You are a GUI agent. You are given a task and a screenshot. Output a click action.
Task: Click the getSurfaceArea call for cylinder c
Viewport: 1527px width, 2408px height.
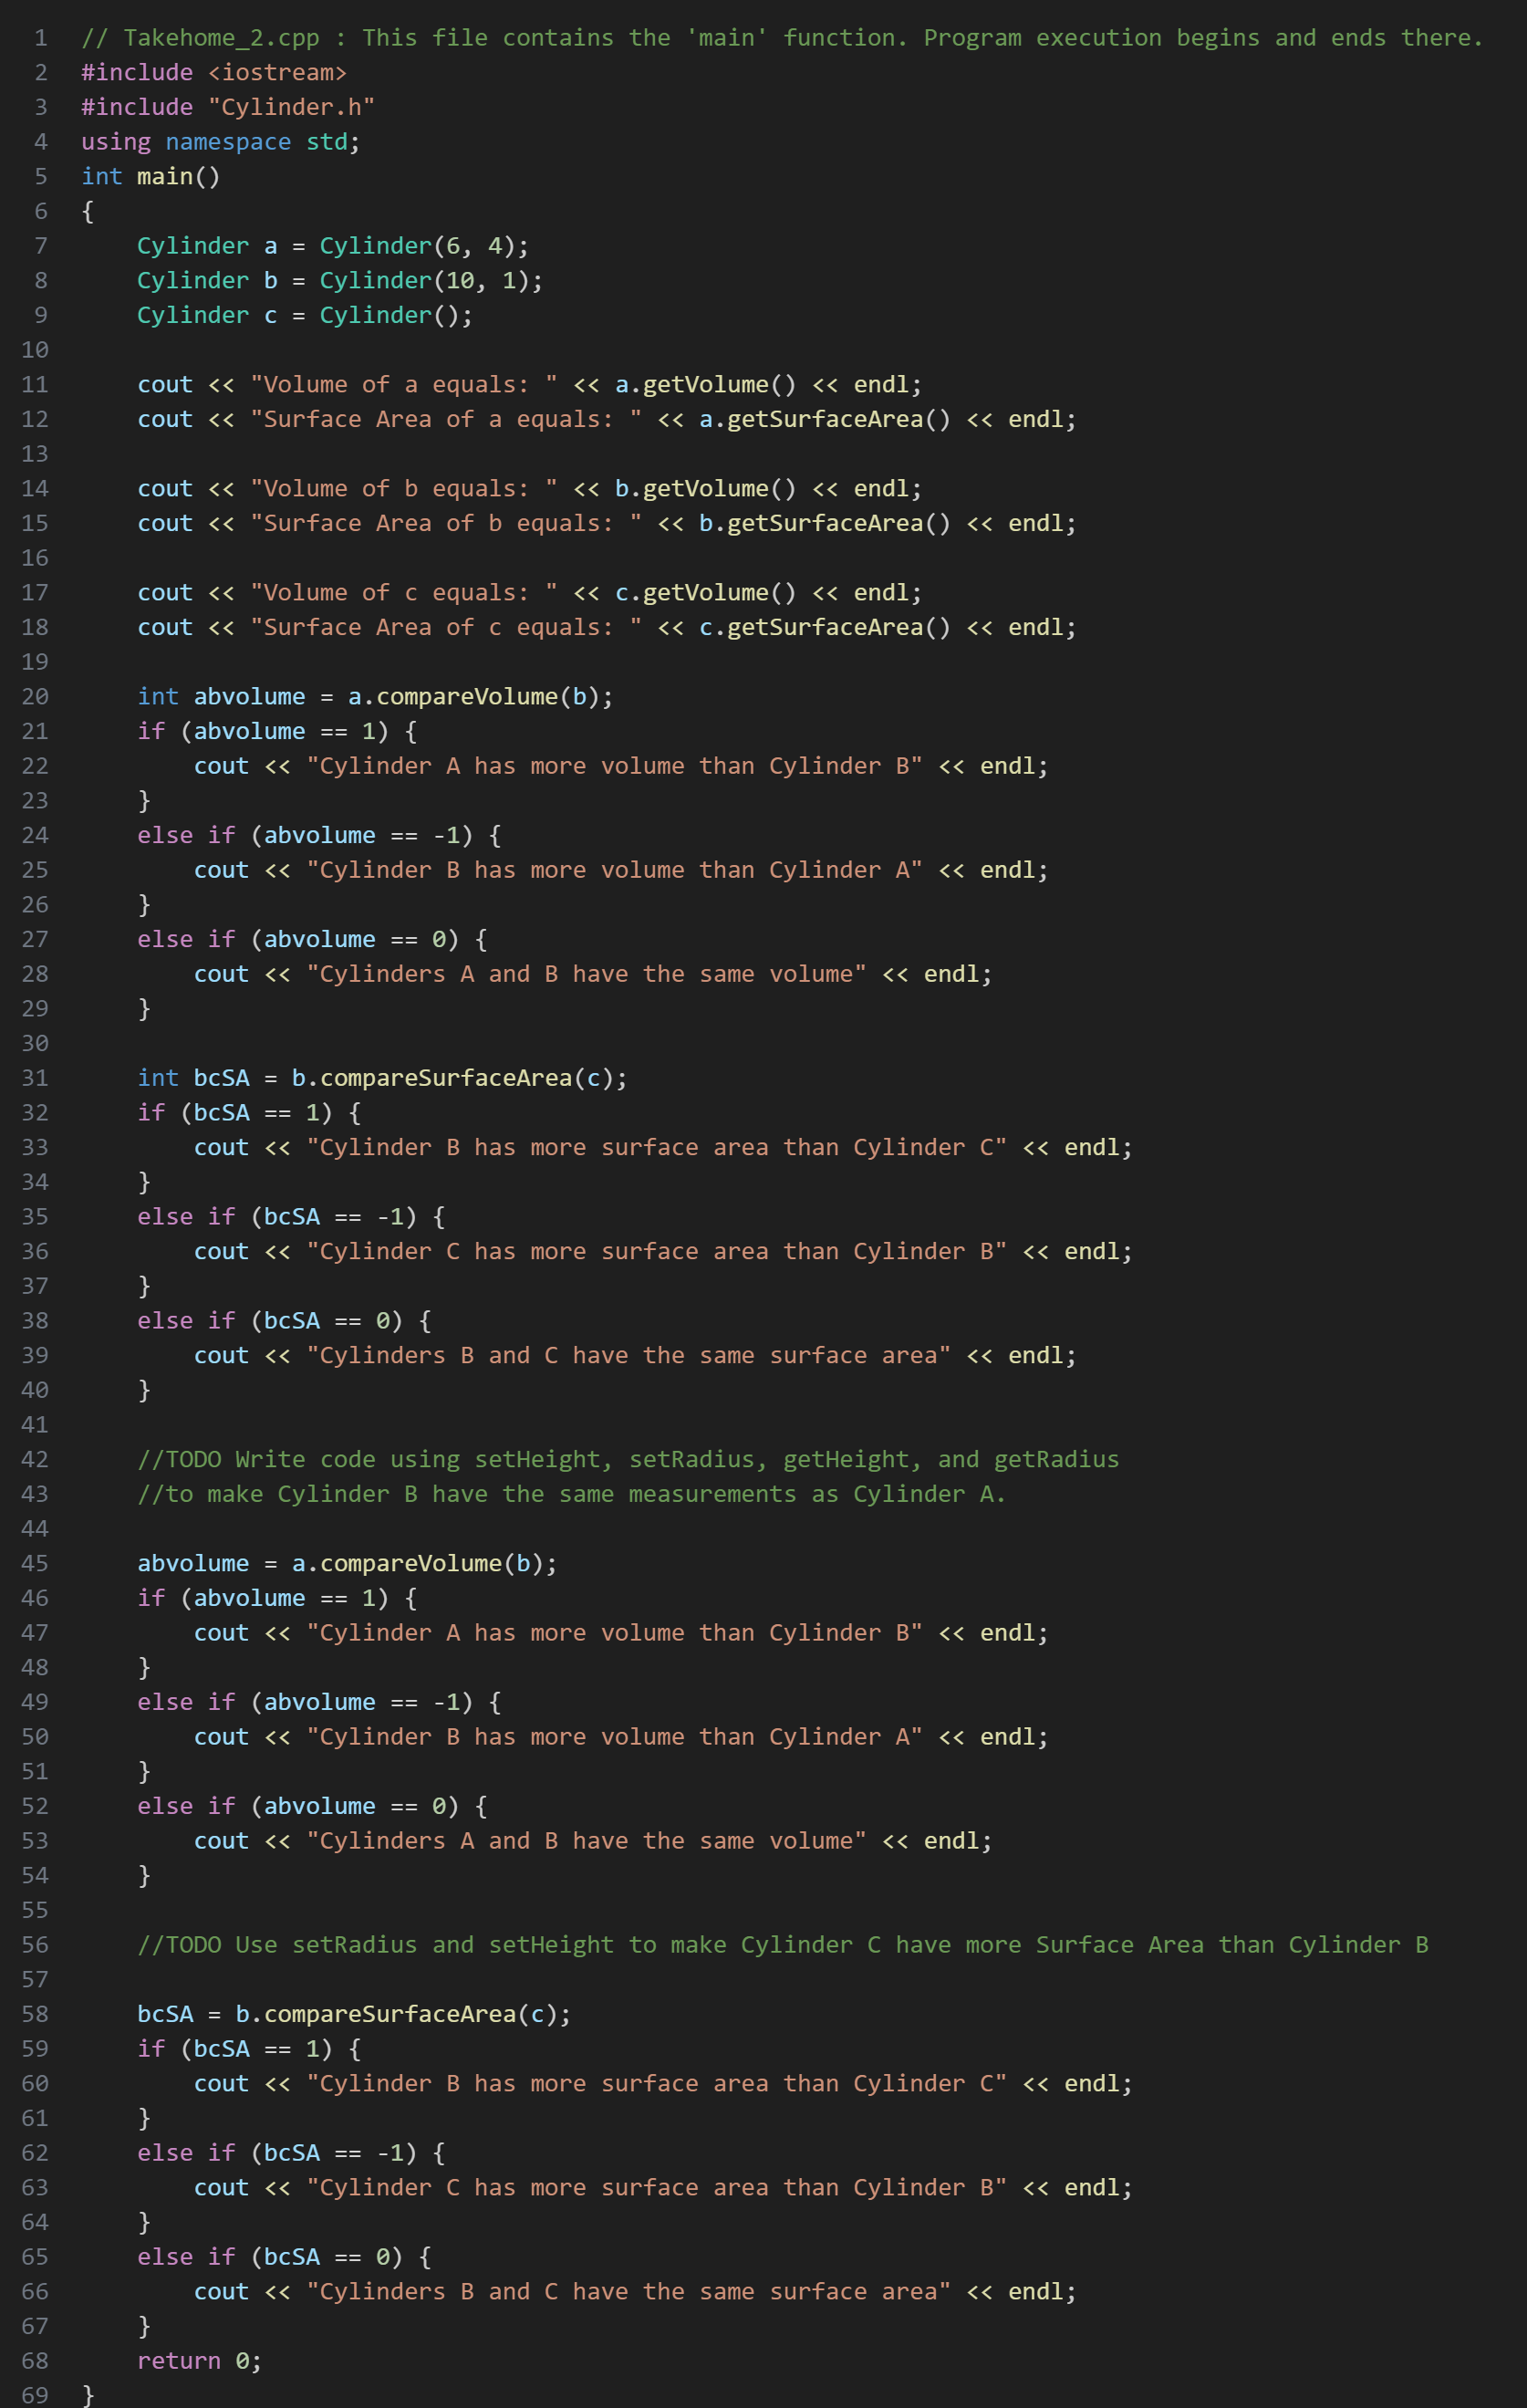coord(830,626)
